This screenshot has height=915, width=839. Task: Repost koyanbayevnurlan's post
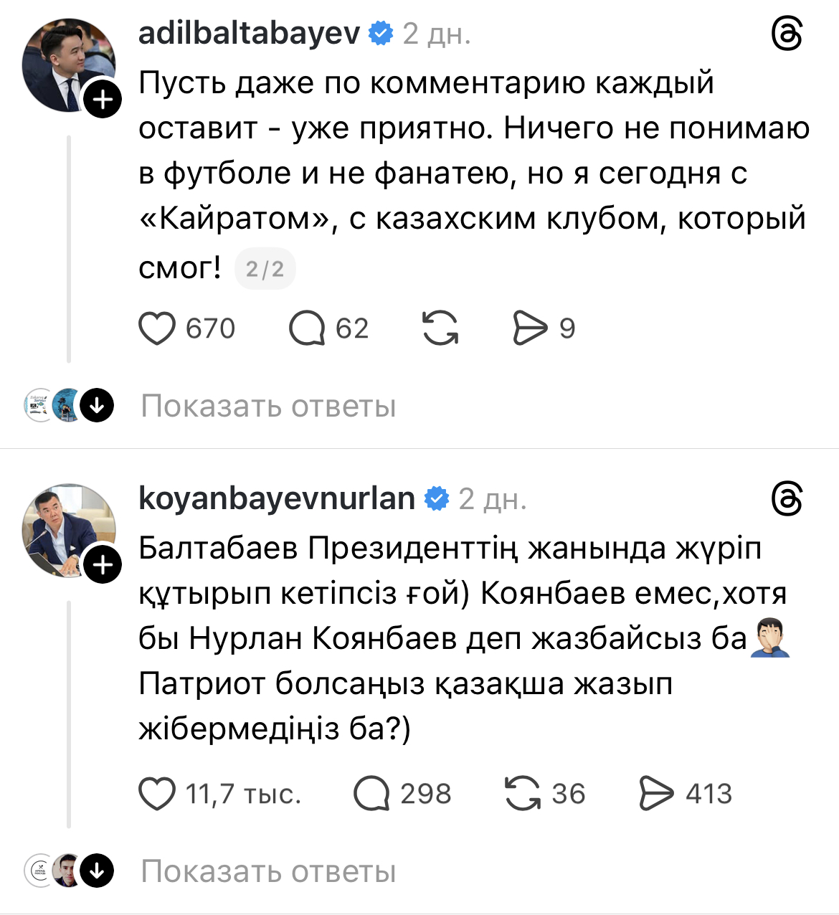coord(523,794)
